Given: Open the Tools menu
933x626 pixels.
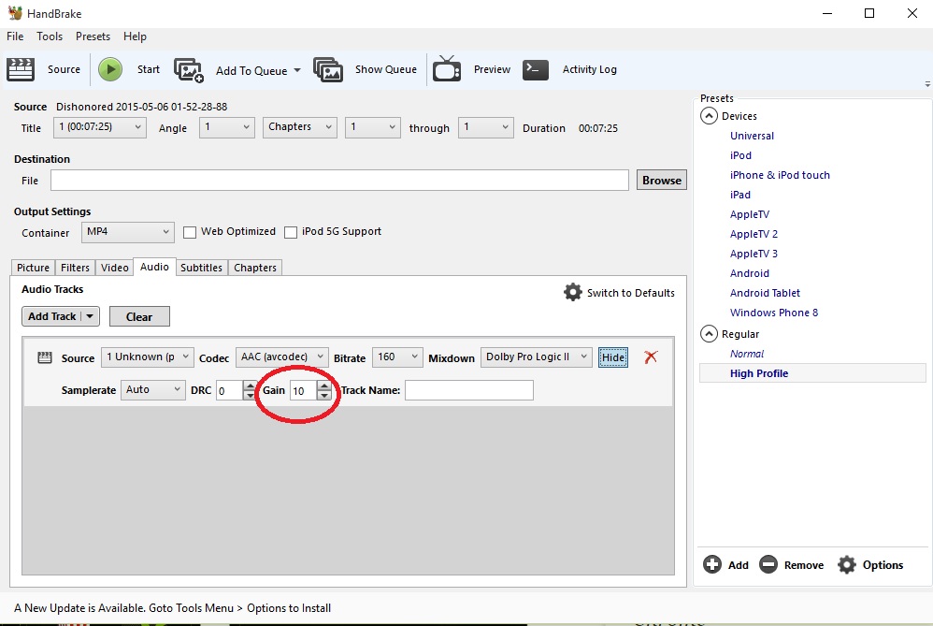Looking at the screenshot, I should tap(50, 36).
